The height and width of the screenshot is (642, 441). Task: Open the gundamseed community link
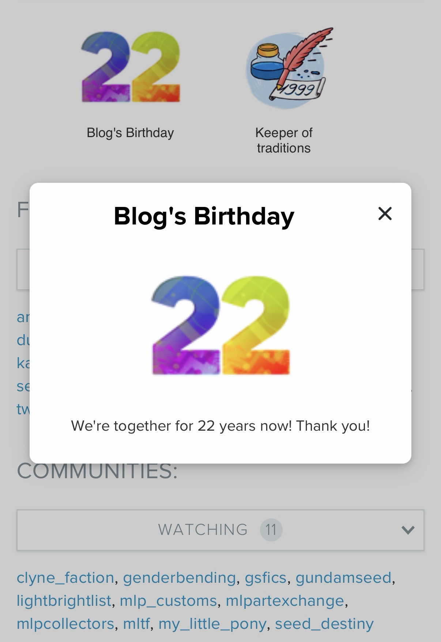pyautogui.click(x=343, y=578)
